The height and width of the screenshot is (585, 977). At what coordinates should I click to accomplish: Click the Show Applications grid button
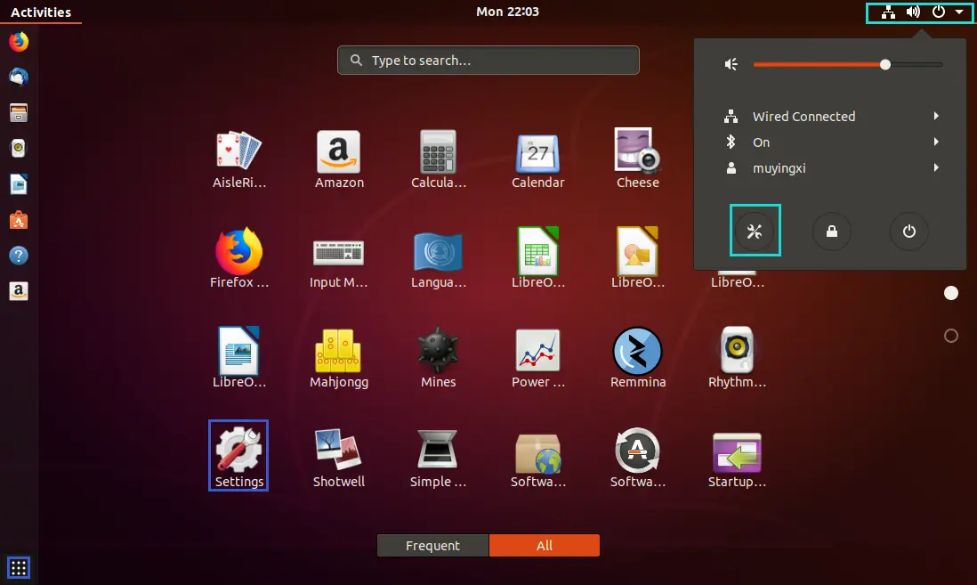pos(19,567)
